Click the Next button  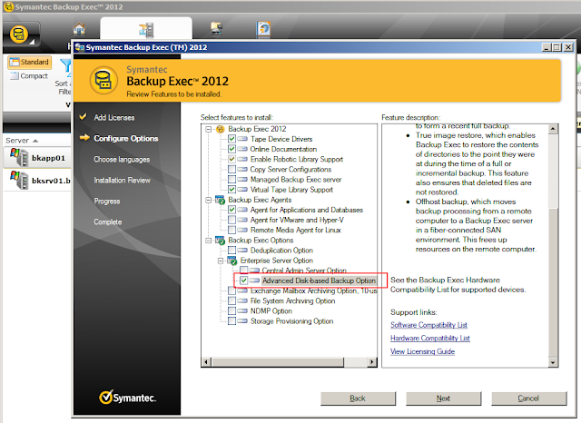point(444,398)
